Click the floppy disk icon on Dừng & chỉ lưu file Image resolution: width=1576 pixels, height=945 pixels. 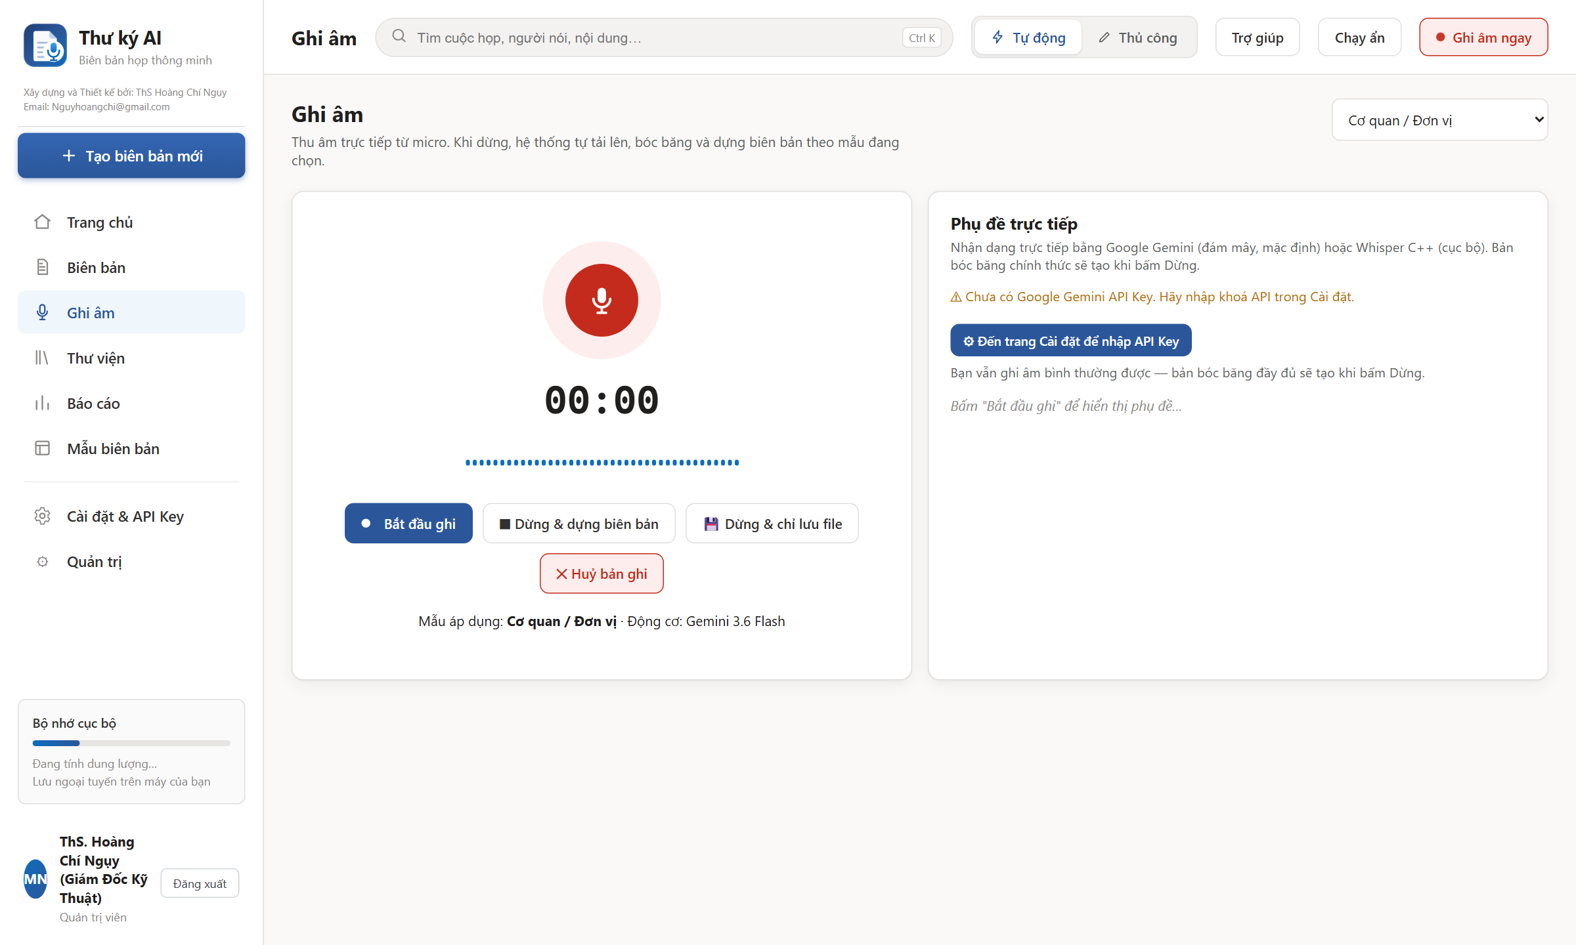click(711, 524)
